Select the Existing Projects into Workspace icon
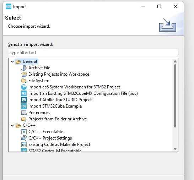 click(24, 74)
